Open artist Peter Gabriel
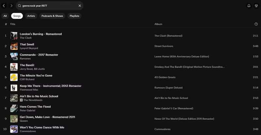The image size is (261, 135). 27,110
